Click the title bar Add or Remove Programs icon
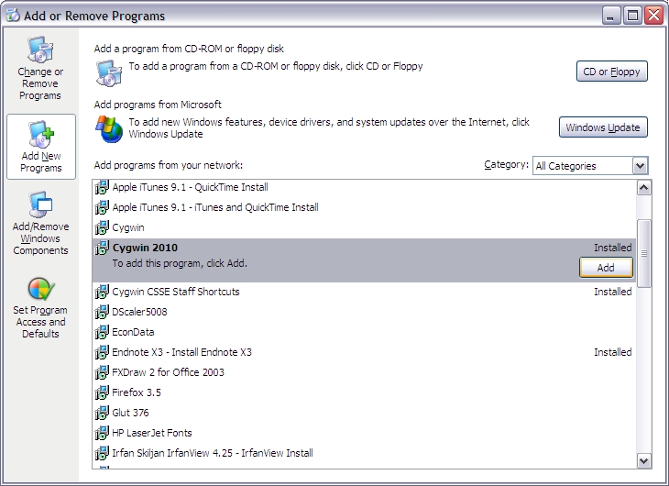This screenshot has height=486, width=669. point(13,15)
